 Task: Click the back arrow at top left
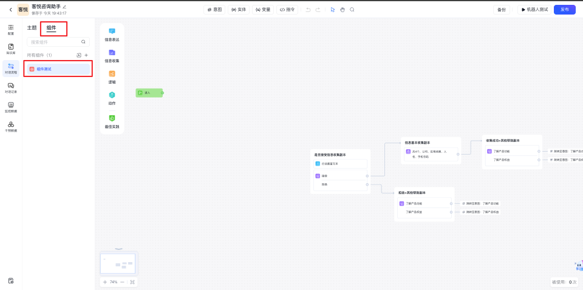tap(10, 10)
